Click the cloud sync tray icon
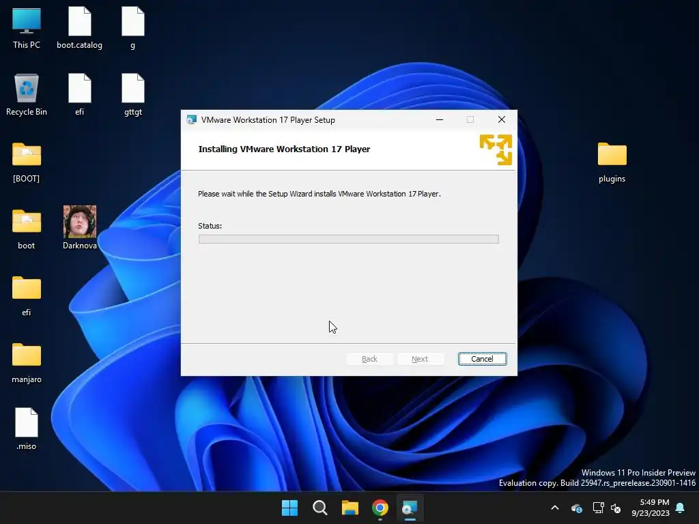Image resolution: width=699 pixels, height=524 pixels. 576,508
